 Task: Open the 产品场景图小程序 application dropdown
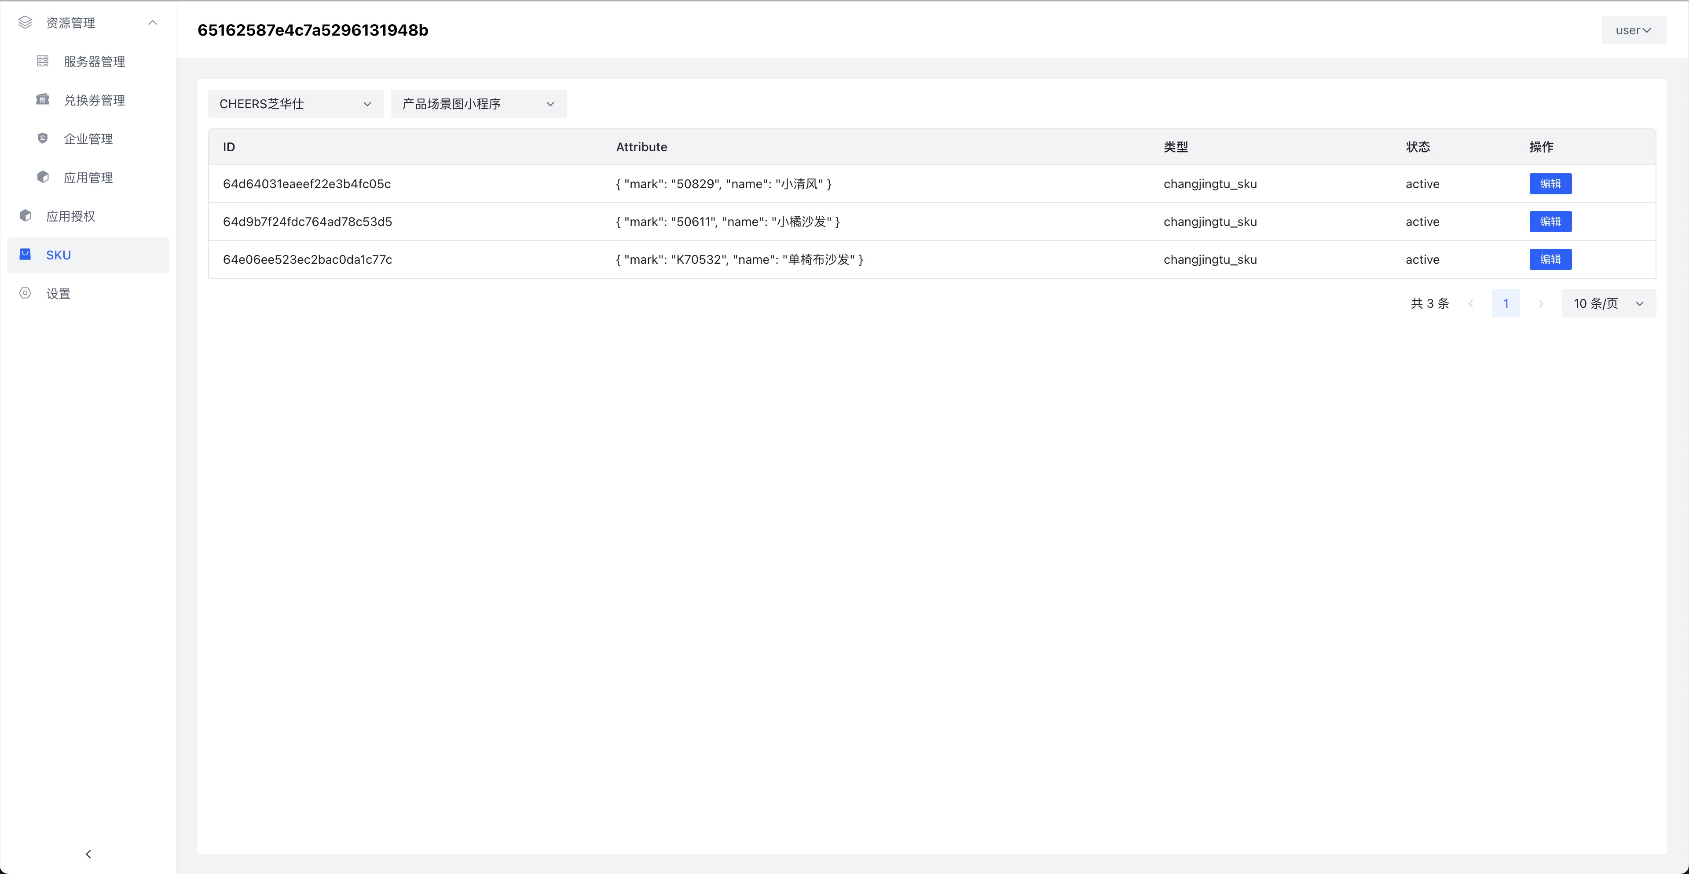(479, 103)
